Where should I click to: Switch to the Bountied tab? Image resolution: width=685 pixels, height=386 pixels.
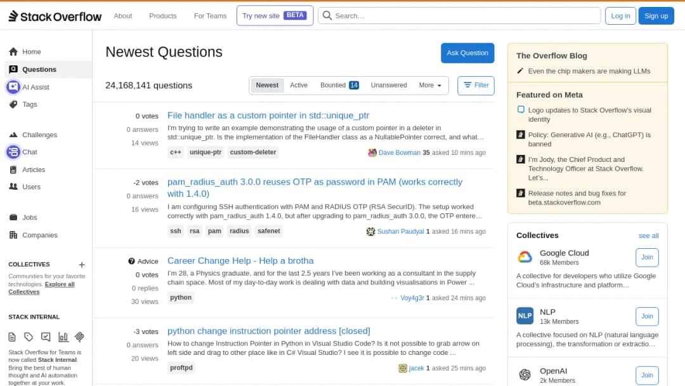339,85
